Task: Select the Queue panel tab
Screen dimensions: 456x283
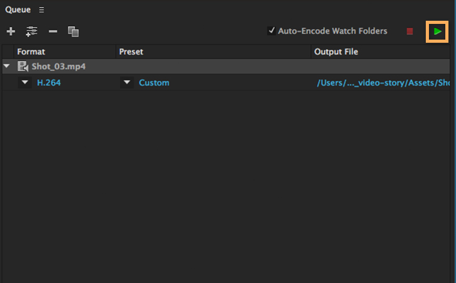Action: [x=18, y=10]
